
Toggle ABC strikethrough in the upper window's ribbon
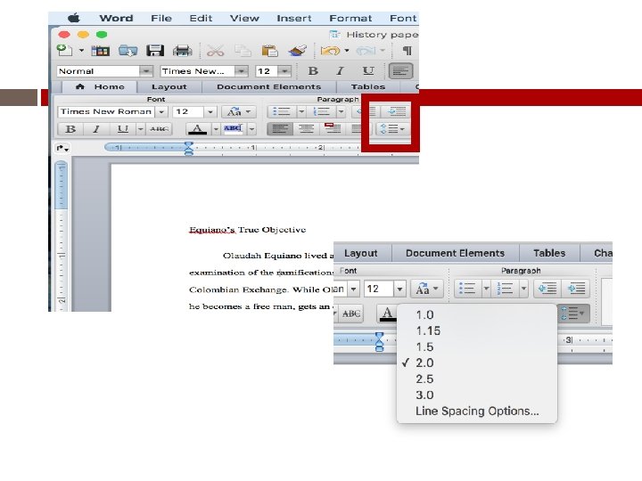pos(159,129)
